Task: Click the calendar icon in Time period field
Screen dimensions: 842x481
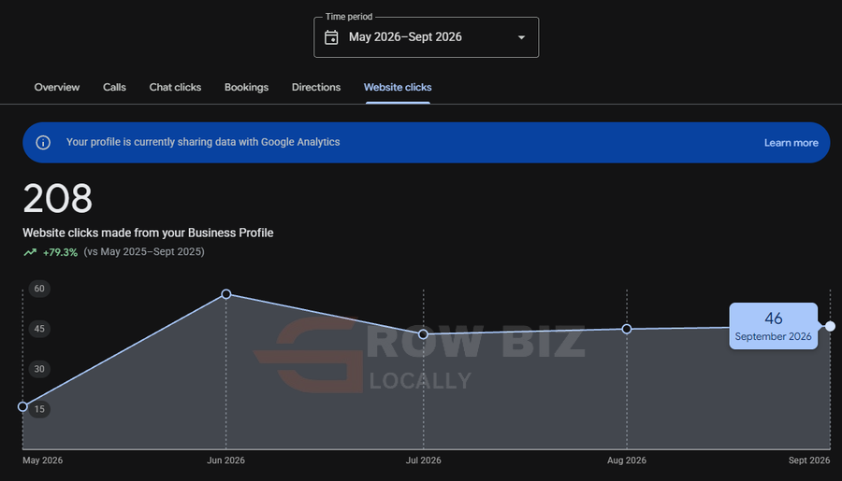Action: 331,37
